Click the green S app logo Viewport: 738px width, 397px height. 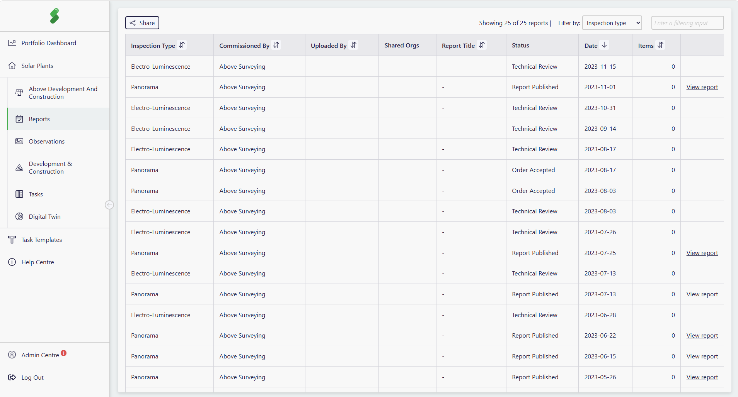click(x=55, y=16)
